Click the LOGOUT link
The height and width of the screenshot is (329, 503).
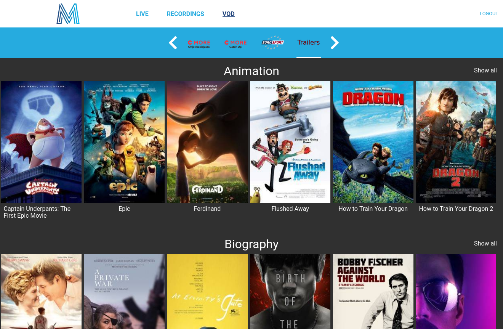click(489, 14)
